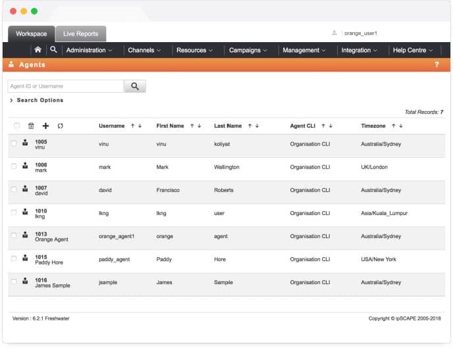Click the plus icon to add agent
This screenshot has height=348, width=453.
pyautogui.click(x=45, y=126)
